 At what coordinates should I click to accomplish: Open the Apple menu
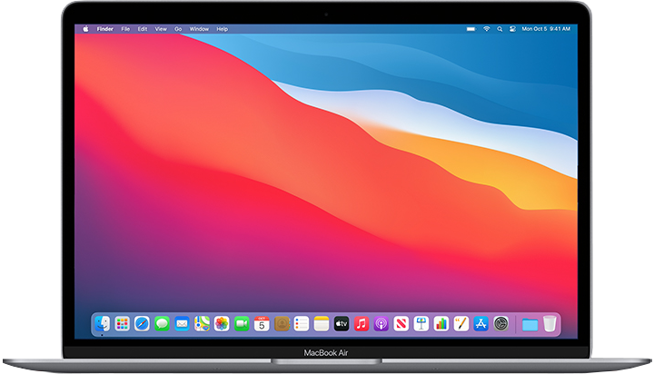87,29
